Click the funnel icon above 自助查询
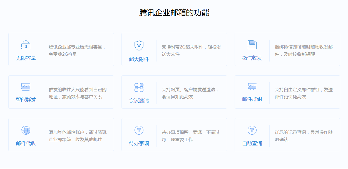Viewport: 348px width, 169px height. (252, 130)
